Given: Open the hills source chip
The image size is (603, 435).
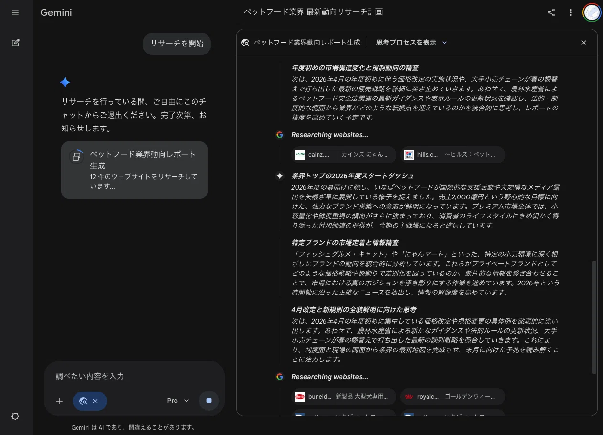Looking at the screenshot, I should pos(452,154).
